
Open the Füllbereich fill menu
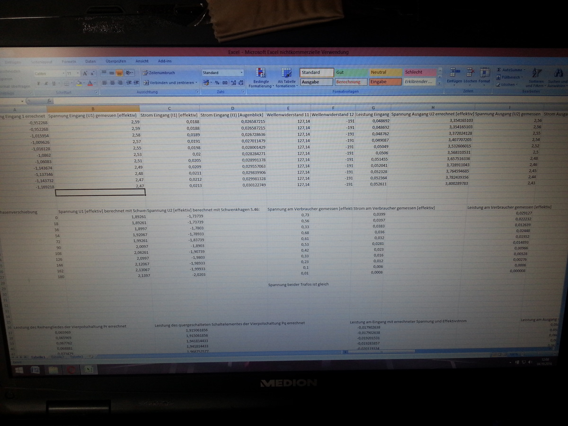(509, 77)
